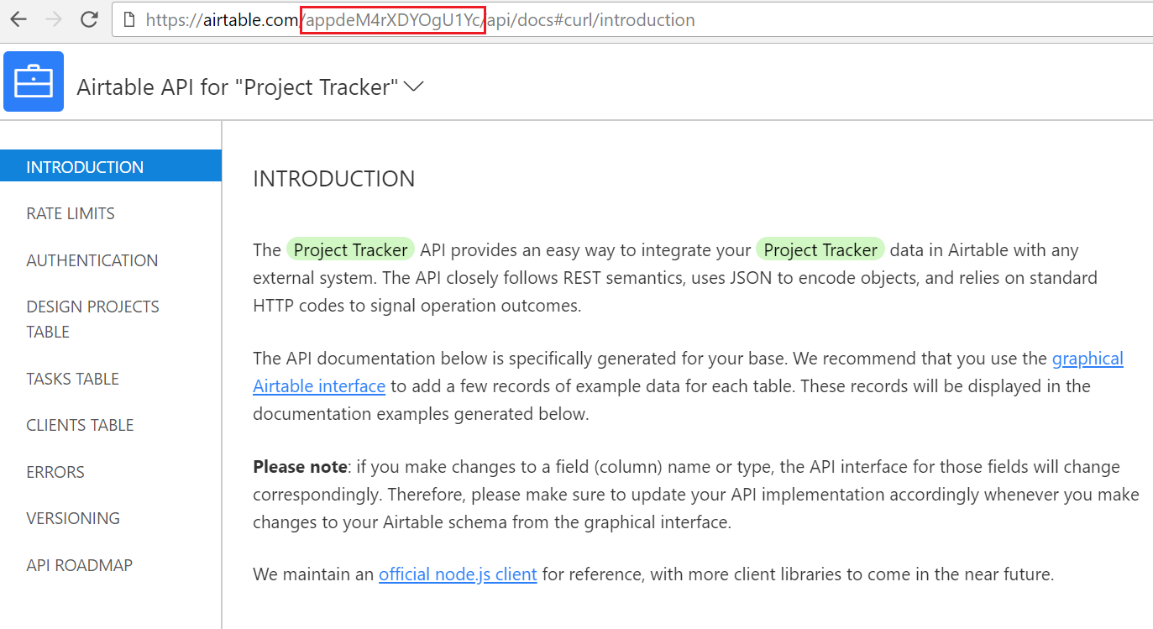Open the RATE LIMITS section
1153x629 pixels.
tap(71, 213)
